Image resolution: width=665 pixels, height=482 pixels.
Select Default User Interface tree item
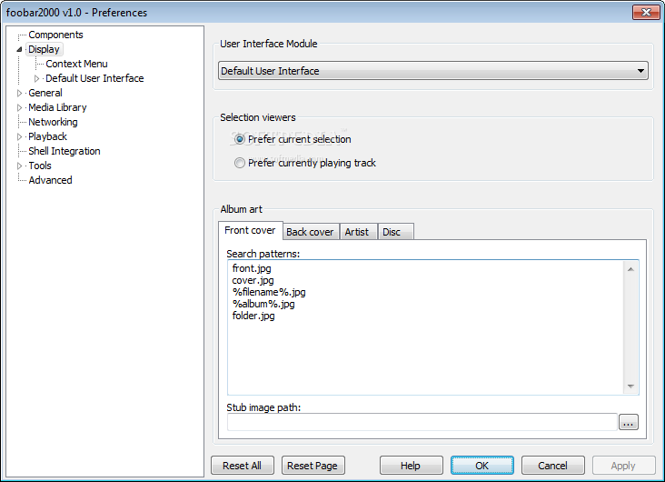point(94,78)
